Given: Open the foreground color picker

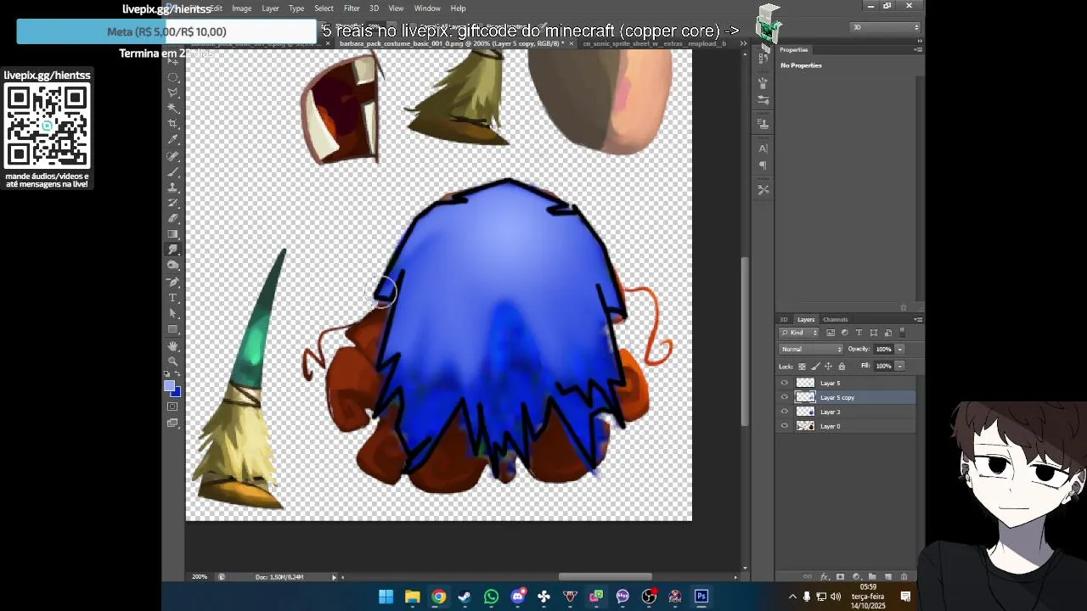Looking at the screenshot, I should [170, 386].
